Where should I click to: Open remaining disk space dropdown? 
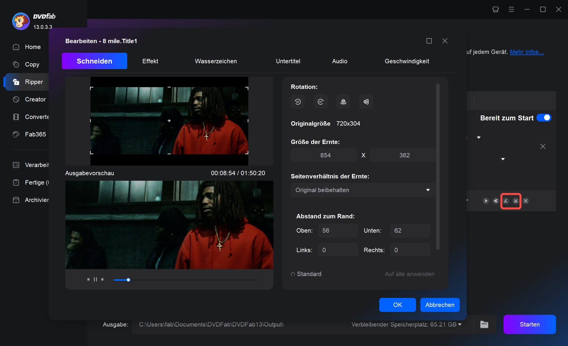click(x=460, y=324)
